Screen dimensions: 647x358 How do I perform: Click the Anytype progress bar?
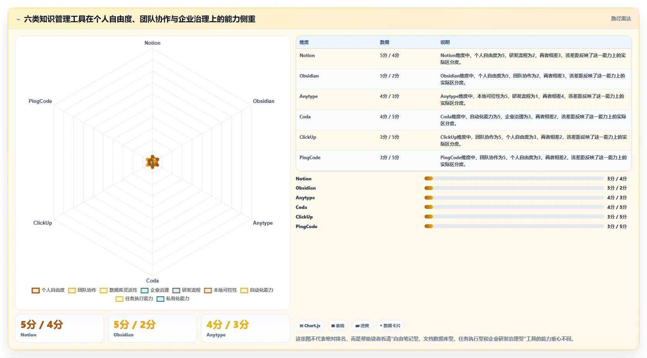[514, 198]
